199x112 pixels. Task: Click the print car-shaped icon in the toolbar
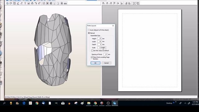point(65,3)
